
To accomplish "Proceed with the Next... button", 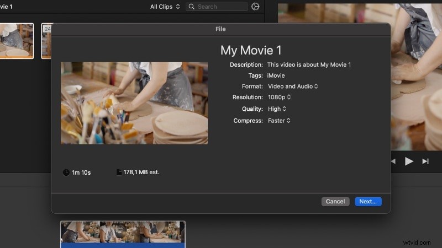I will tap(368, 202).
